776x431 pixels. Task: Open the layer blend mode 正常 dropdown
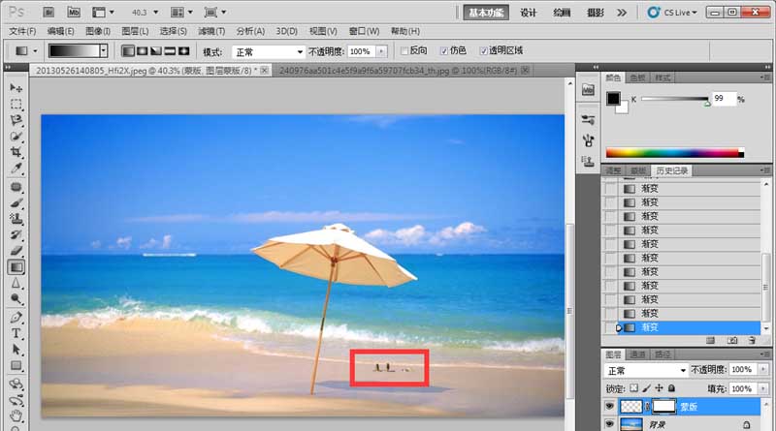pyautogui.click(x=646, y=370)
